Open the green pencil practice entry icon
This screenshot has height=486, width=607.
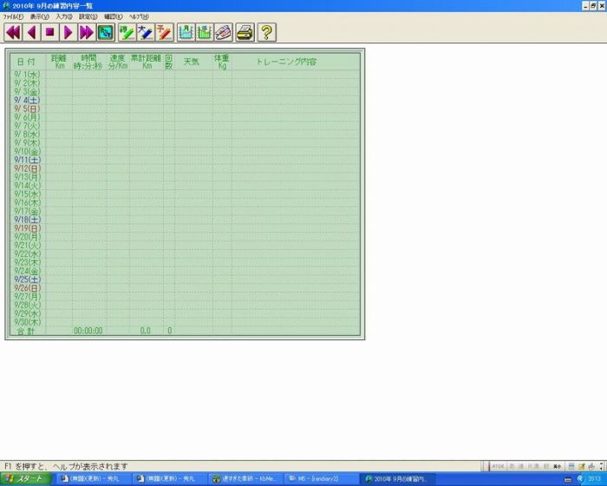(x=127, y=33)
